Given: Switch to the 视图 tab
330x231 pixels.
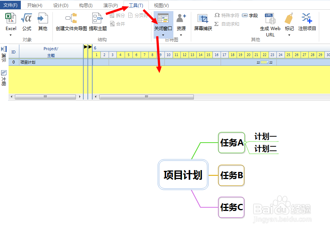Looking at the screenshot, I should tap(160, 5).
